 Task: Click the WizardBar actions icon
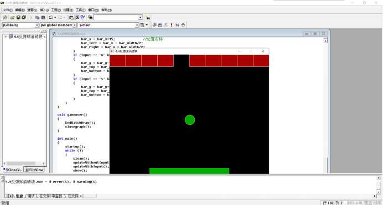click(x=142, y=25)
